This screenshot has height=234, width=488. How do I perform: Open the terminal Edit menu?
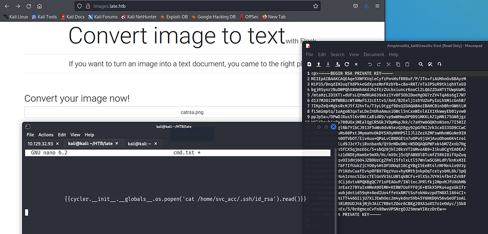coord(62,135)
